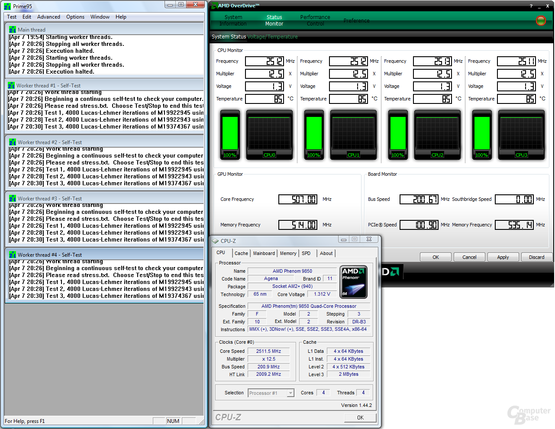The height and width of the screenshot is (429, 555).
Task: Open the Mainboard tab in CPU-Z
Action: 264,254
